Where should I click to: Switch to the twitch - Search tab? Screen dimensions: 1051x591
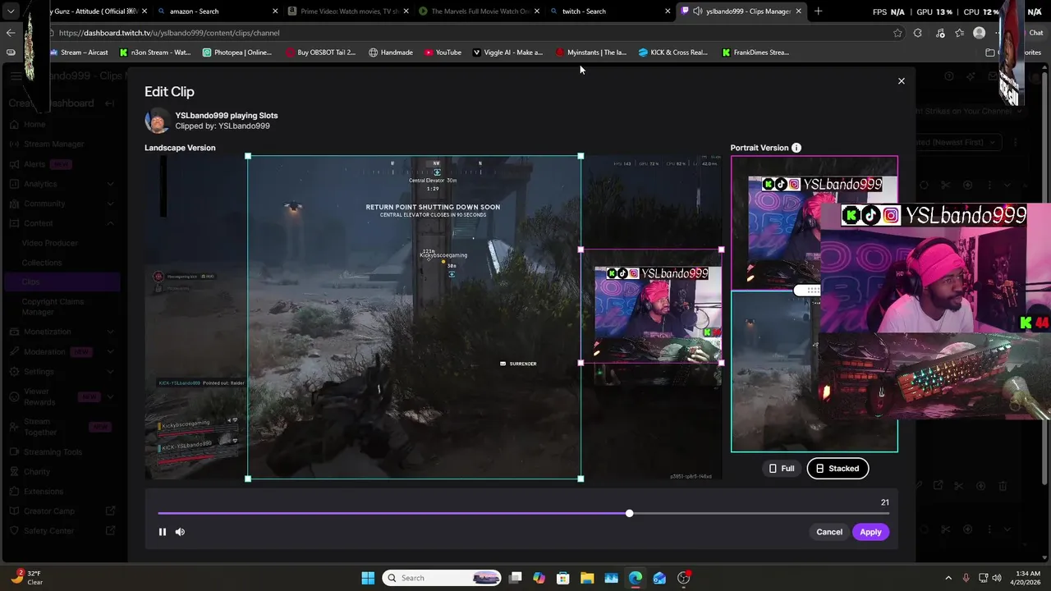[x=609, y=11]
